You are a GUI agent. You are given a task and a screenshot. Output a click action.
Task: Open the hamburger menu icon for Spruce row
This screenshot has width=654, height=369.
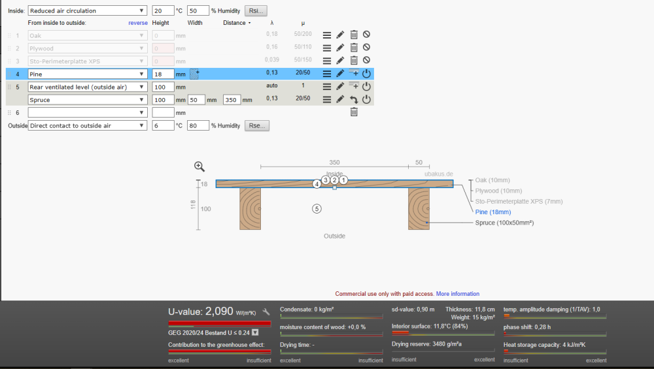[x=327, y=99]
